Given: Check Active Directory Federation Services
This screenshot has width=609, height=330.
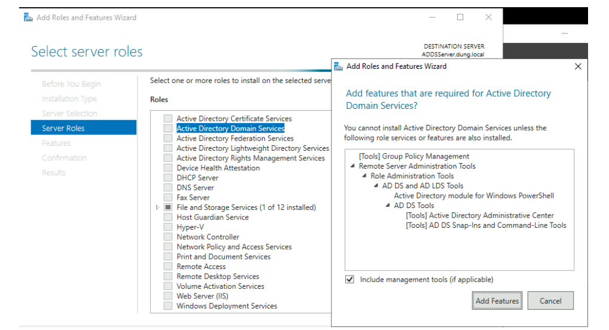Looking at the screenshot, I should click(x=168, y=138).
